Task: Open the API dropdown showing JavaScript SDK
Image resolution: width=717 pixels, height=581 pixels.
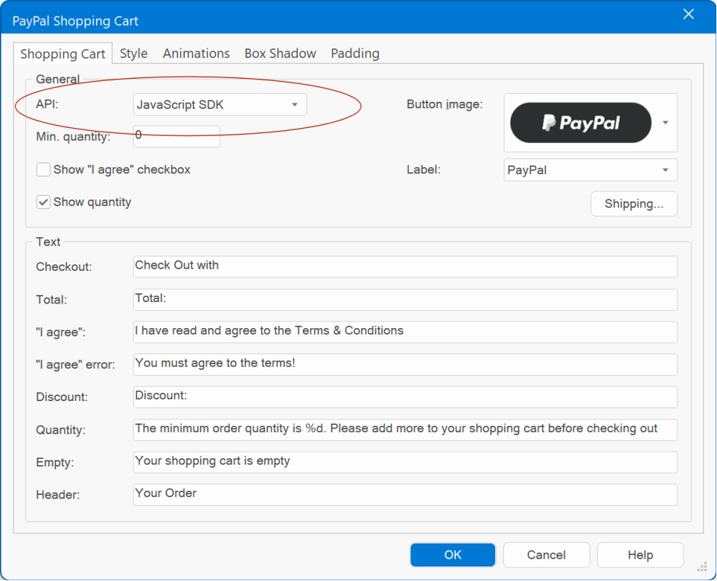Action: (220, 105)
